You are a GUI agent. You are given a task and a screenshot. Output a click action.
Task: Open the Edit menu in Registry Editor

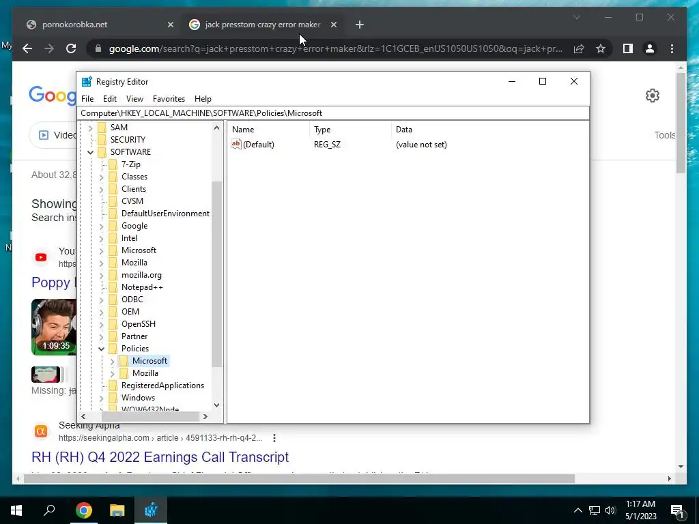pyautogui.click(x=110, y=99)
